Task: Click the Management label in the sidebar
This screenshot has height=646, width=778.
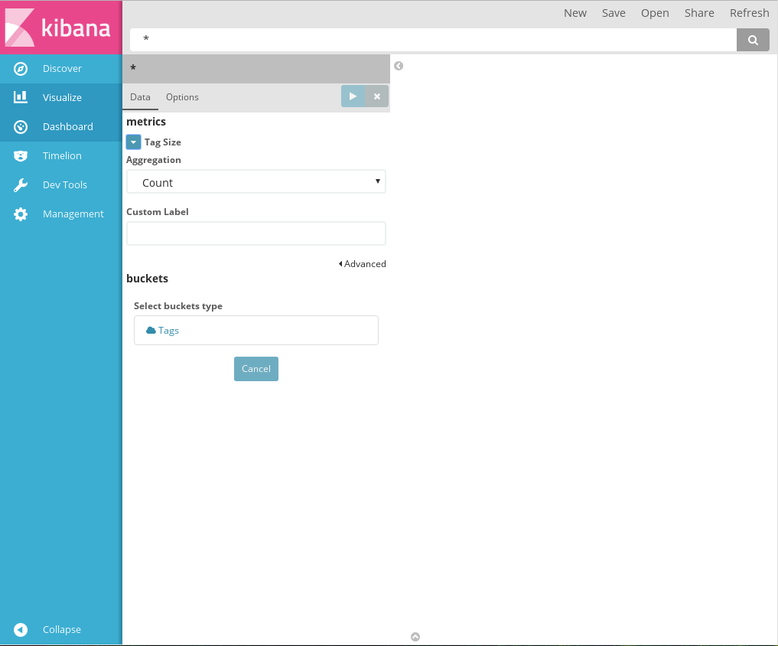Action: 73,214
